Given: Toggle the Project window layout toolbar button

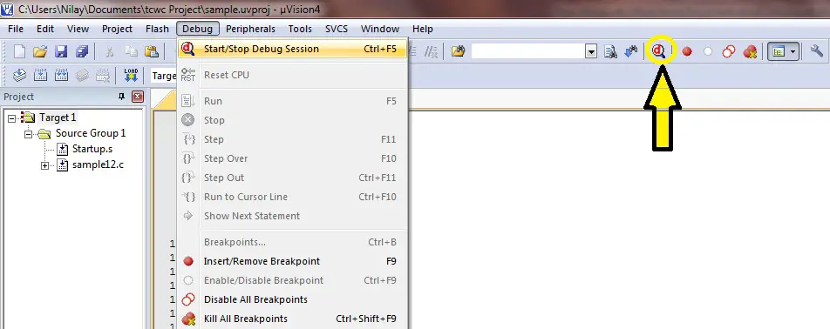Looking at the screenshot, I should coord(778,51).
